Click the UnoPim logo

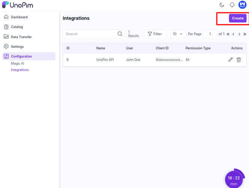pyautogui.click(x=18, y=5)
